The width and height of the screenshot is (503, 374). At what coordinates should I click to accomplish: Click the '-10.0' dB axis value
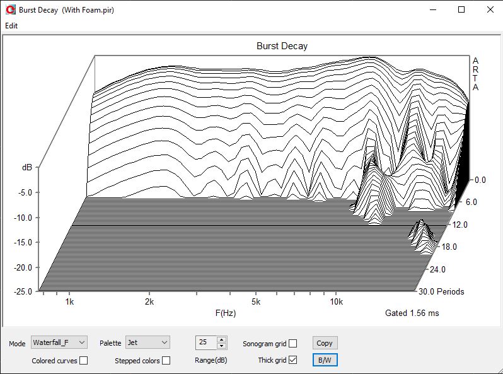click(x=23, y=218)
